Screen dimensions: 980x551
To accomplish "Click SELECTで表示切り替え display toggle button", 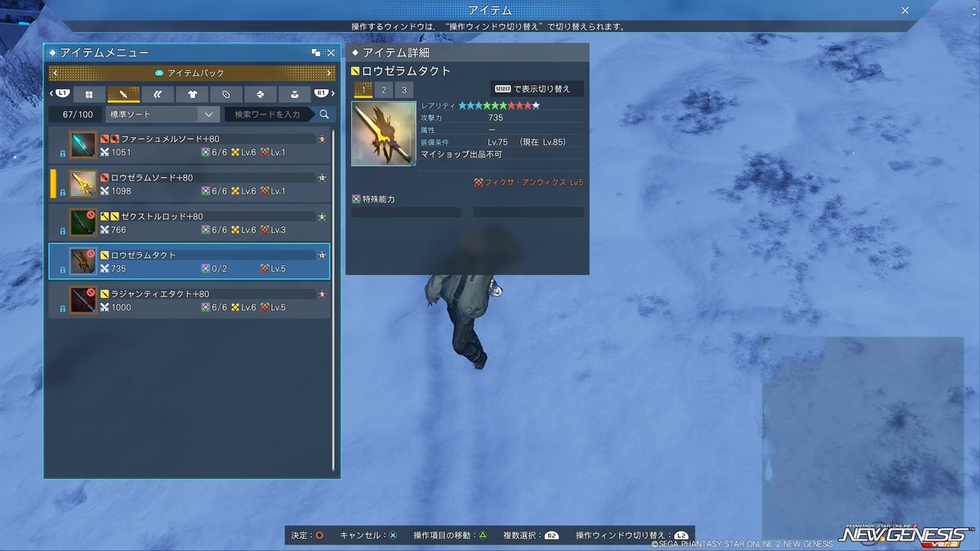I will coord(537,88).
